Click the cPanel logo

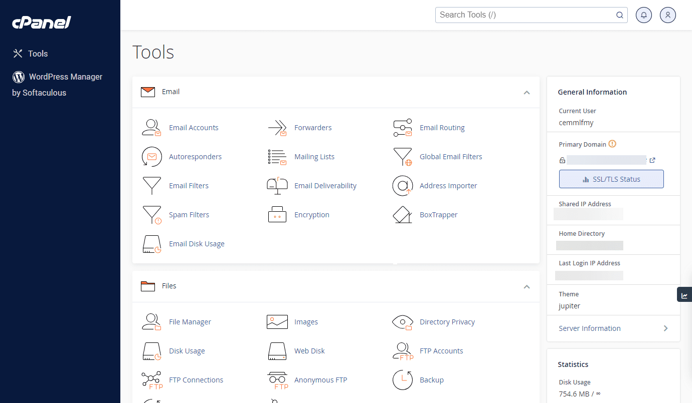click(x=41, y=22)
